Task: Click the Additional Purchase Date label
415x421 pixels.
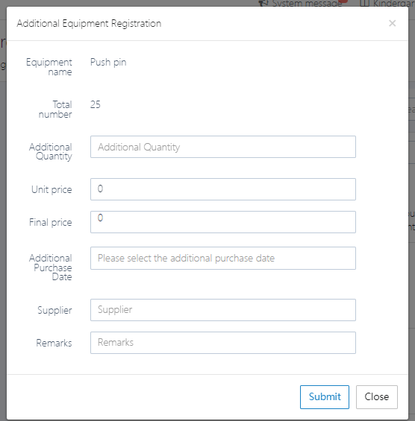Action: [51, 268]
